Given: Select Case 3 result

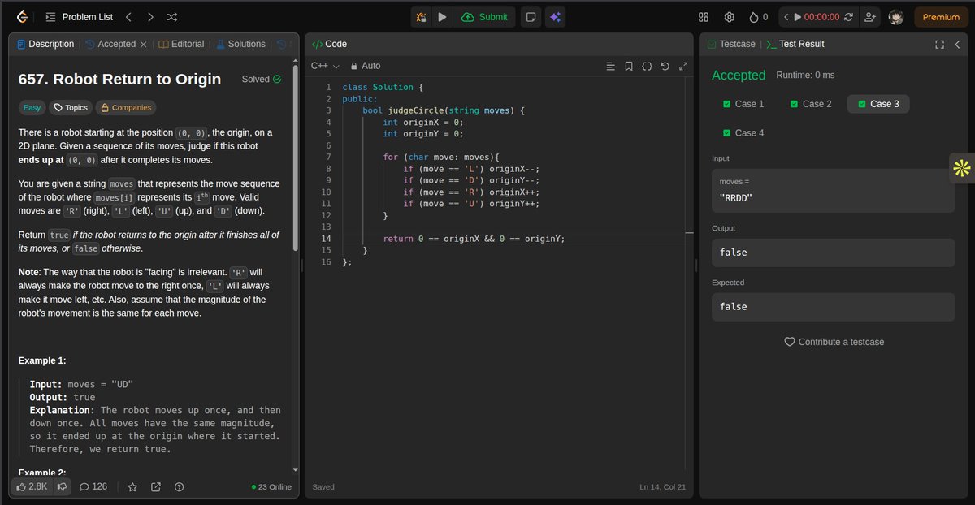Looking at the screenshot, I should (878, 104).
